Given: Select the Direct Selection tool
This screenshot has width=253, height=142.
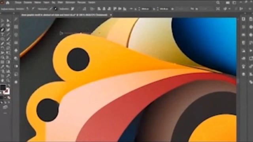Looking at the screenshot, I should pyautogui.click(x=8, y=21).
